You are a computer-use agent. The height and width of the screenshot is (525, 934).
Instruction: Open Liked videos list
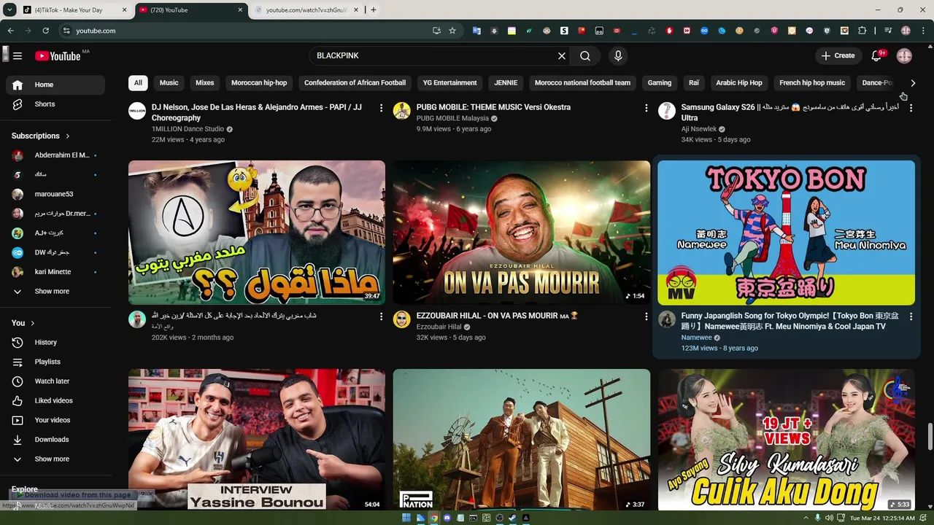click(55, 400)
